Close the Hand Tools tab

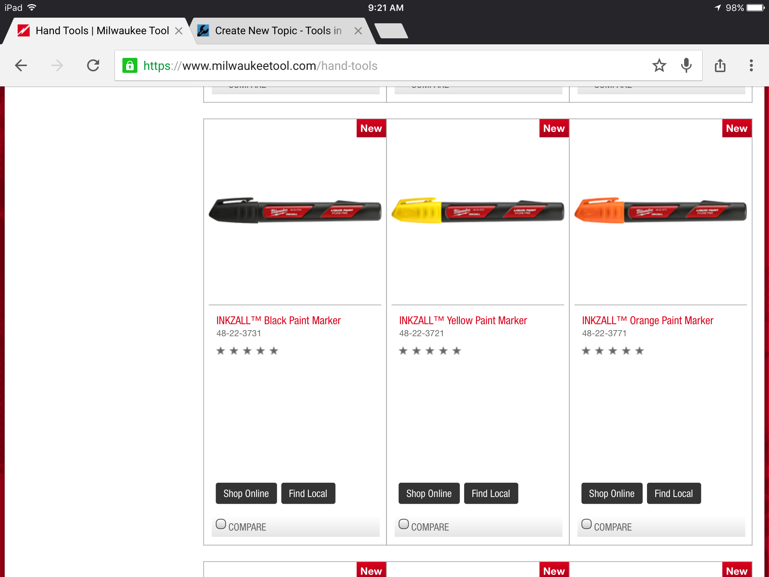pyautogui.click(x=179, y=31)
